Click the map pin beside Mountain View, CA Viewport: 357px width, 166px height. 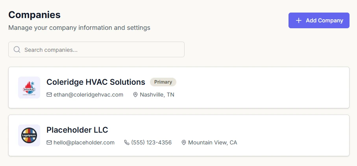pos(184,142)
